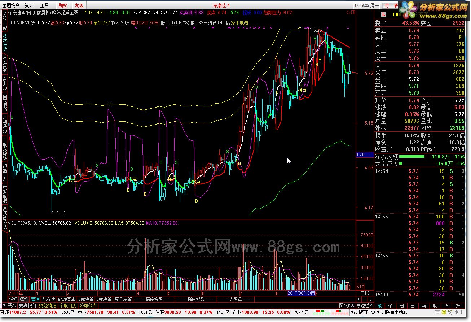Select the MACD基本 indicator tab
Image resolution: width=471 pixels, height=322 pixels.
tap(67, 299)
